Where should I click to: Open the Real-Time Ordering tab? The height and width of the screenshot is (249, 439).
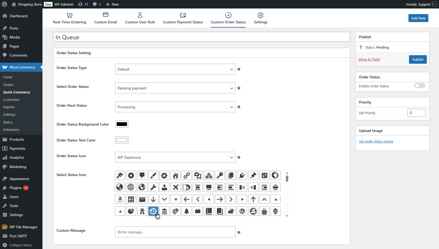[x=70, y=18]
